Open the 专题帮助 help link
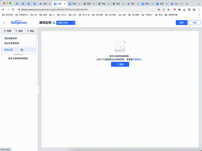 (137, 59)
